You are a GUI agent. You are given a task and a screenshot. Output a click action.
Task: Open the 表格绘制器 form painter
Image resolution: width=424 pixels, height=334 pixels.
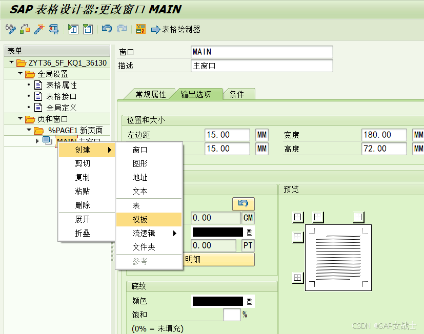point(176,29)
